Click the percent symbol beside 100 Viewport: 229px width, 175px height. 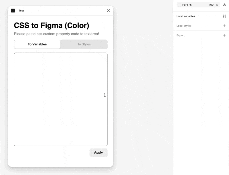point(218,5)
